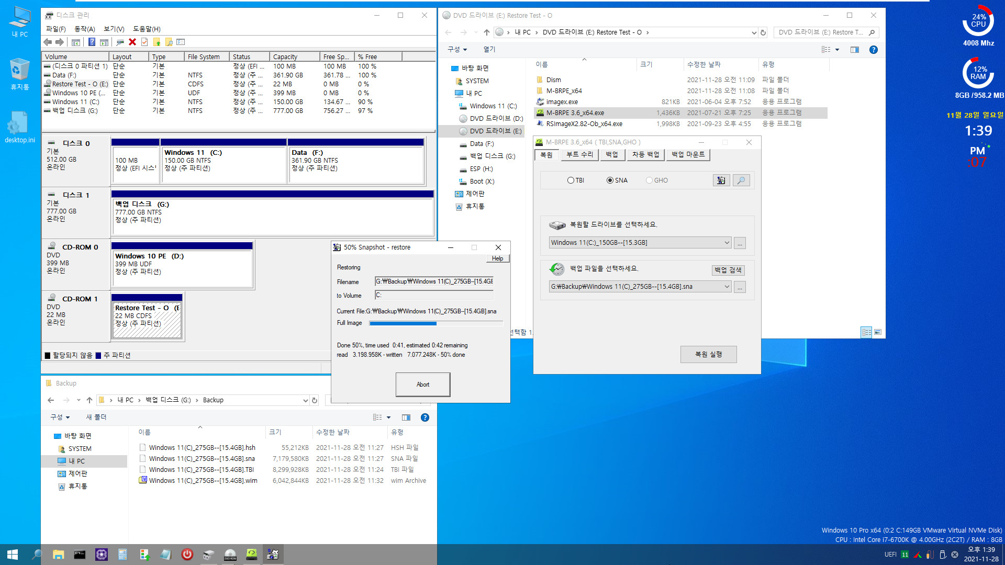The image size is (1005, 565).
Task: Open the 도움말(H) menu in Disk Management
Action: (147, 29)
